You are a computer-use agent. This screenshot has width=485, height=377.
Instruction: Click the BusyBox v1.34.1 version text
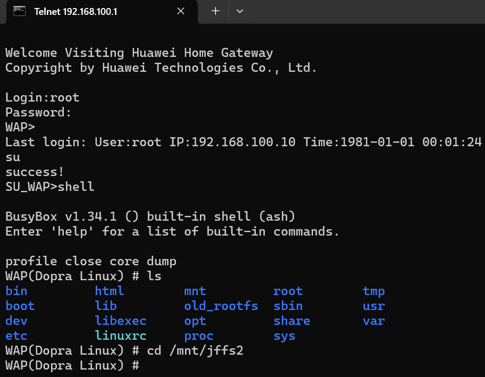point(61,216)
